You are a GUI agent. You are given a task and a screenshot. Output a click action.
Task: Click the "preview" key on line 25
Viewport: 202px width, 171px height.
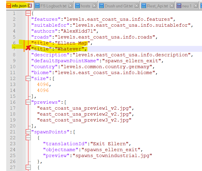pos(56,156)
